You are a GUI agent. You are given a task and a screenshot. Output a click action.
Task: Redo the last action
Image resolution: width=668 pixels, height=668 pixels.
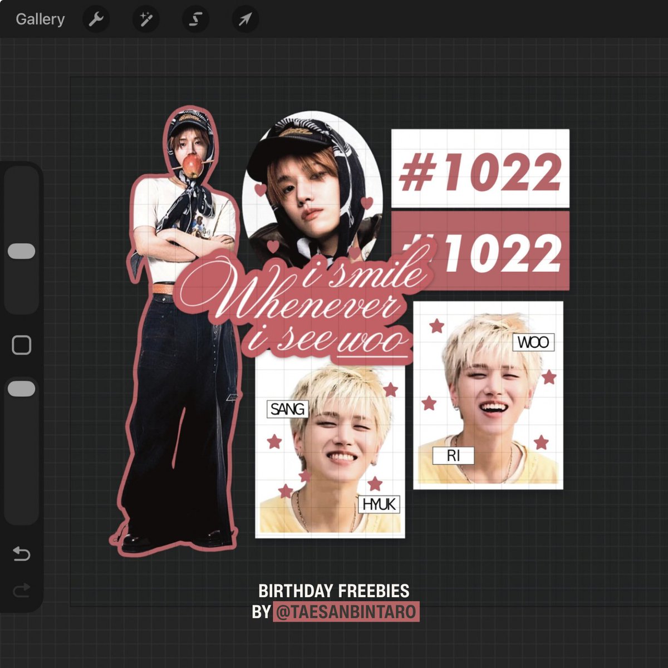21,590
